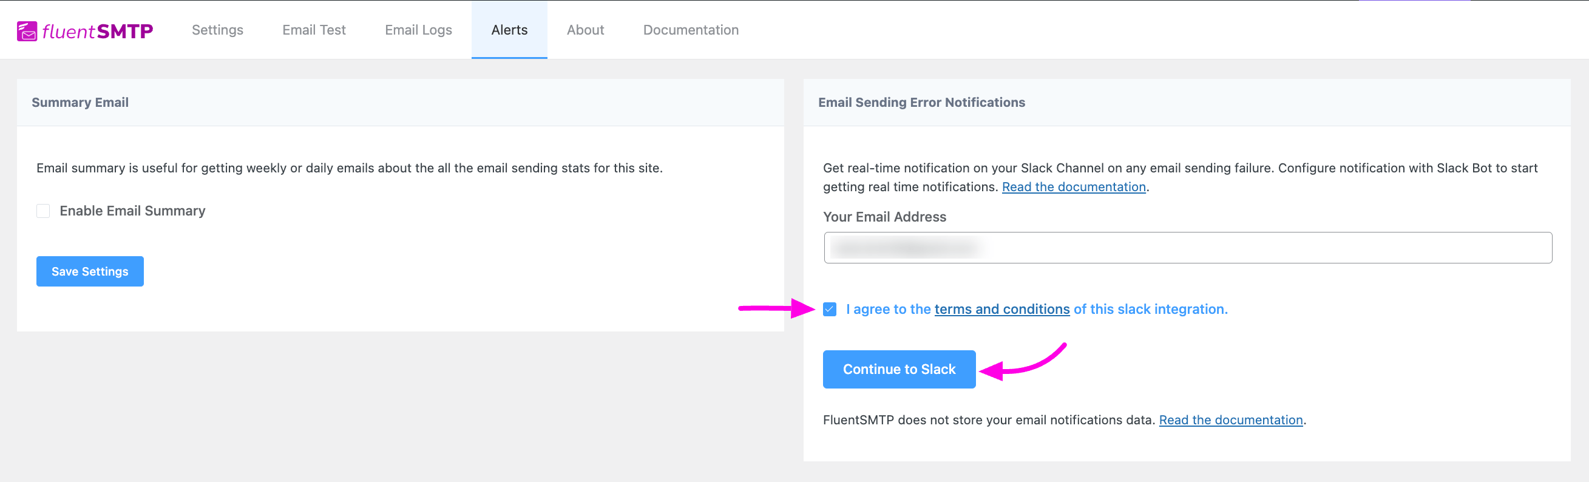Go to the About tab

click(x=585, y=30)
